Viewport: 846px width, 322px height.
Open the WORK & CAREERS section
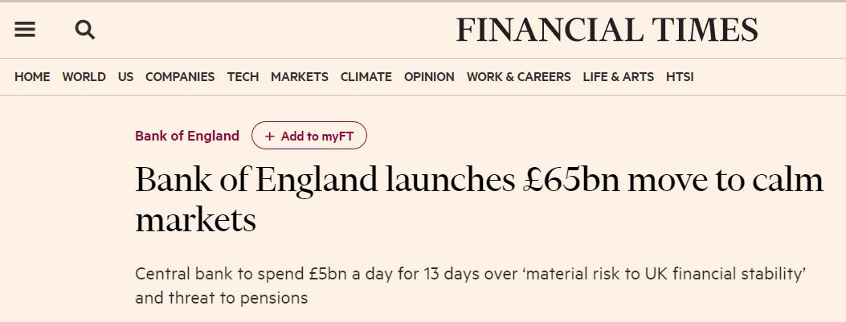coord(518,77)
